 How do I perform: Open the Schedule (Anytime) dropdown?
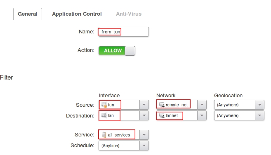(x=124, y=146)
